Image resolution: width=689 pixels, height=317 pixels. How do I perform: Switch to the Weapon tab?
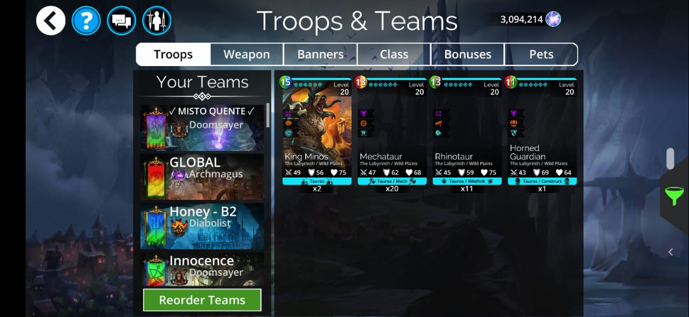point(247,54)
